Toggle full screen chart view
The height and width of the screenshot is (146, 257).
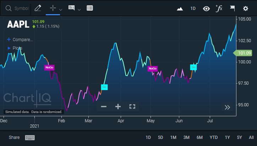pos(132,107)
